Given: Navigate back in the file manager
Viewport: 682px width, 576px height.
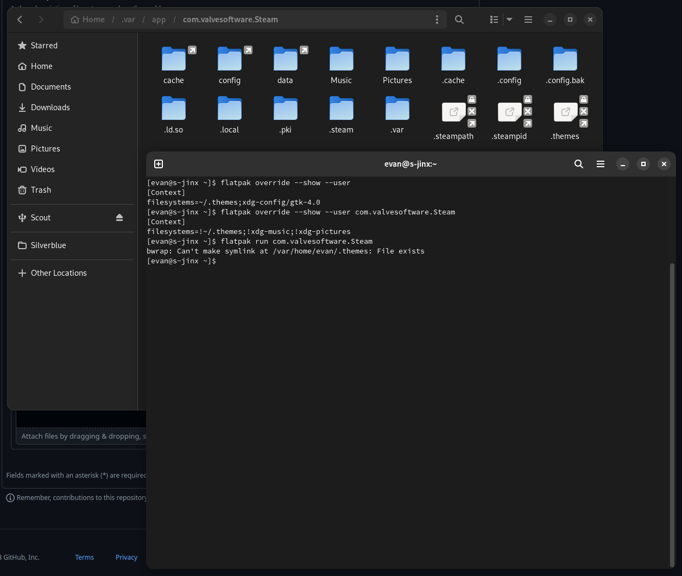Looking at the screenshot, I should [x=20, y=19].
